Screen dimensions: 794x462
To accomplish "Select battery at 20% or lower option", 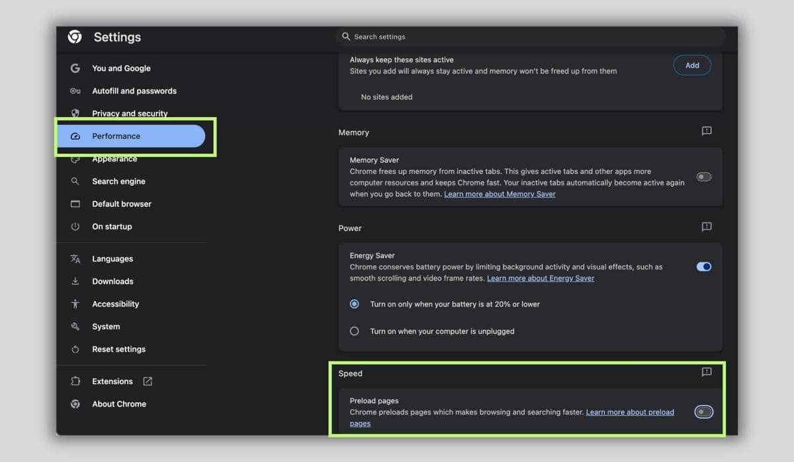I will pos(355,304).
